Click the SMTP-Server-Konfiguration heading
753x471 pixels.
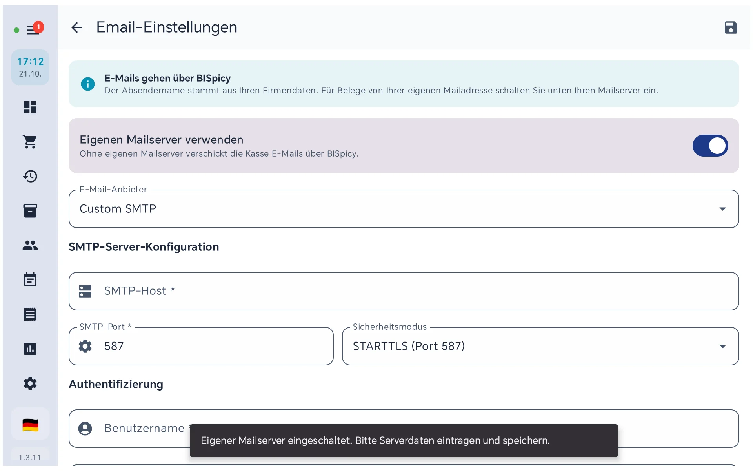(144, 247)
